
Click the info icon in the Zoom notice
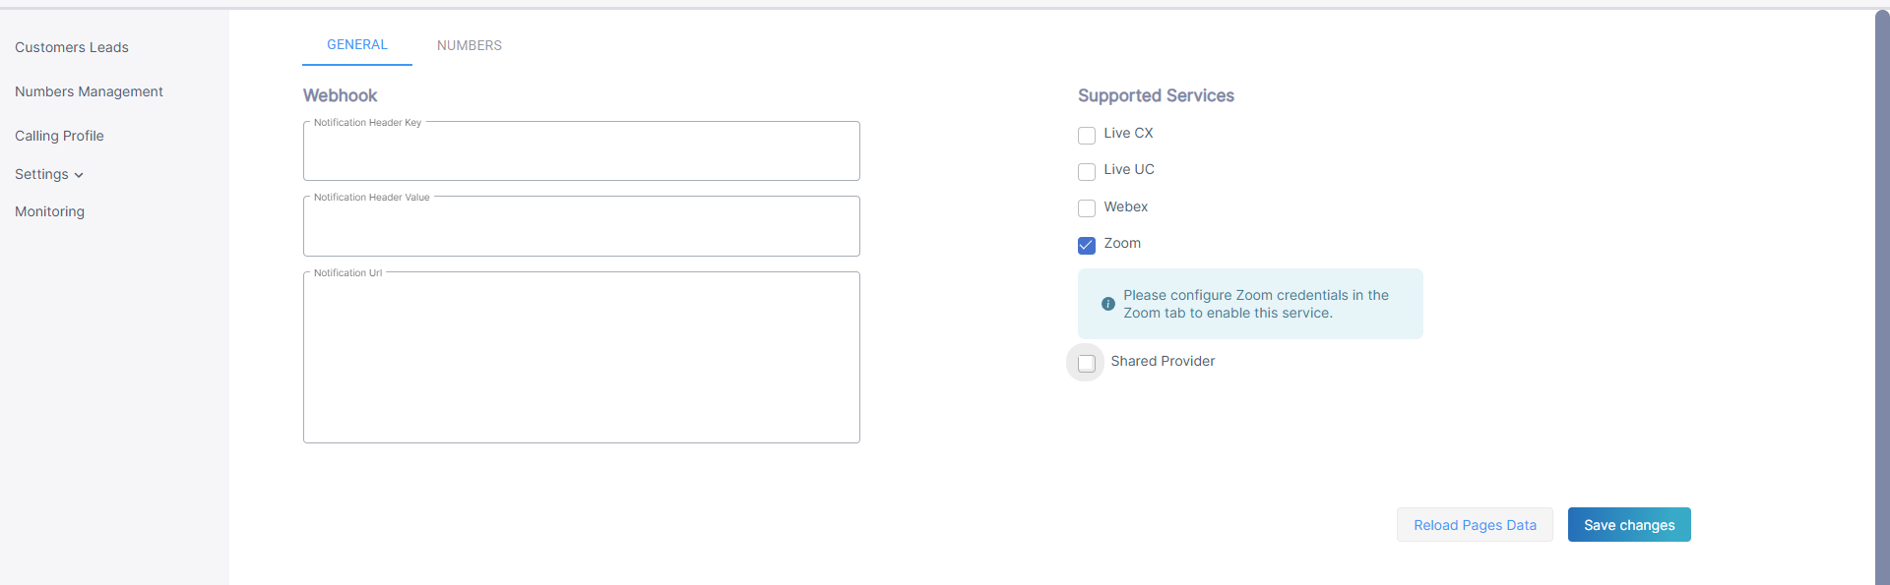[x=1107, y=304]
